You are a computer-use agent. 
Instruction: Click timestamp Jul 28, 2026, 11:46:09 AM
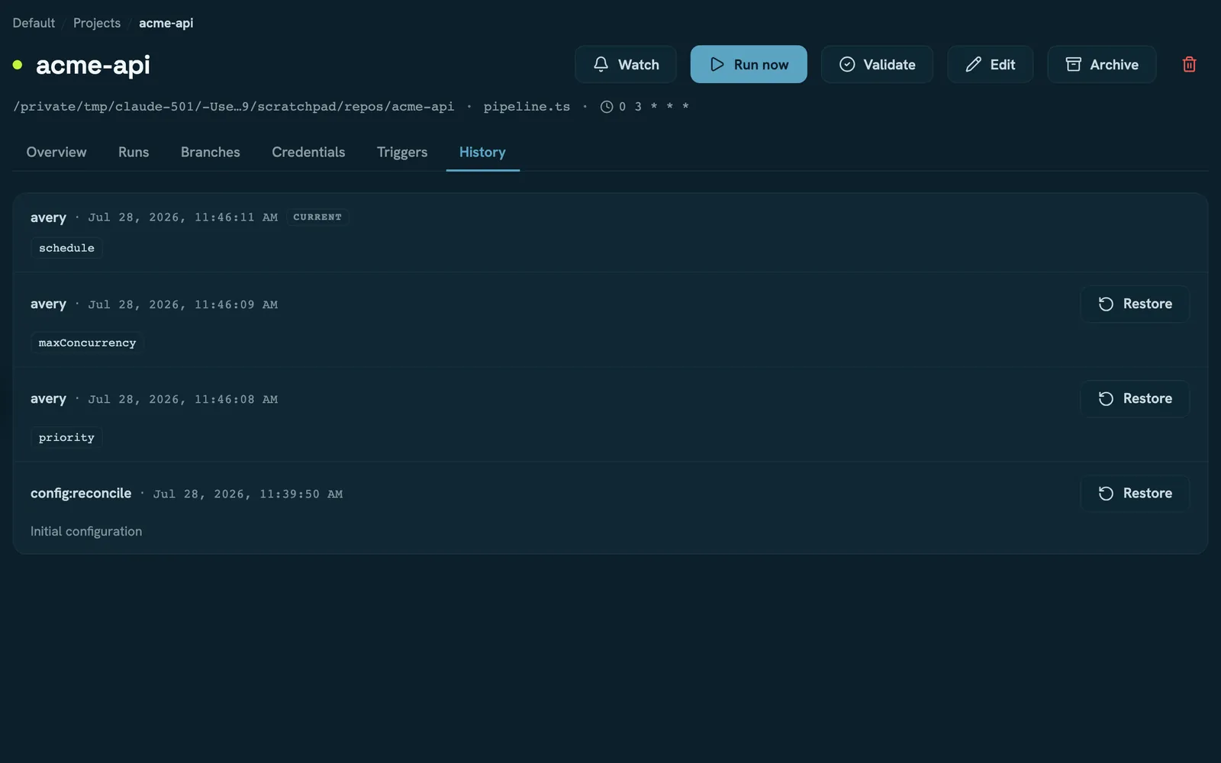[x=183, y=304]
